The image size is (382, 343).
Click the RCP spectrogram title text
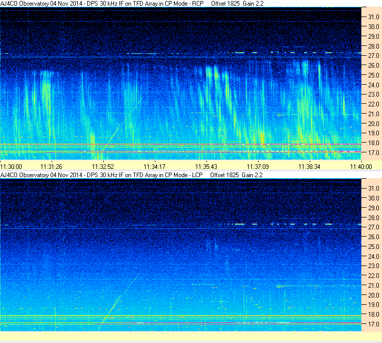[x=132, y=4]
